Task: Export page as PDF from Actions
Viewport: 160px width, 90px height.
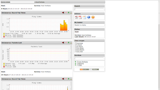Action: pos(80,17)
